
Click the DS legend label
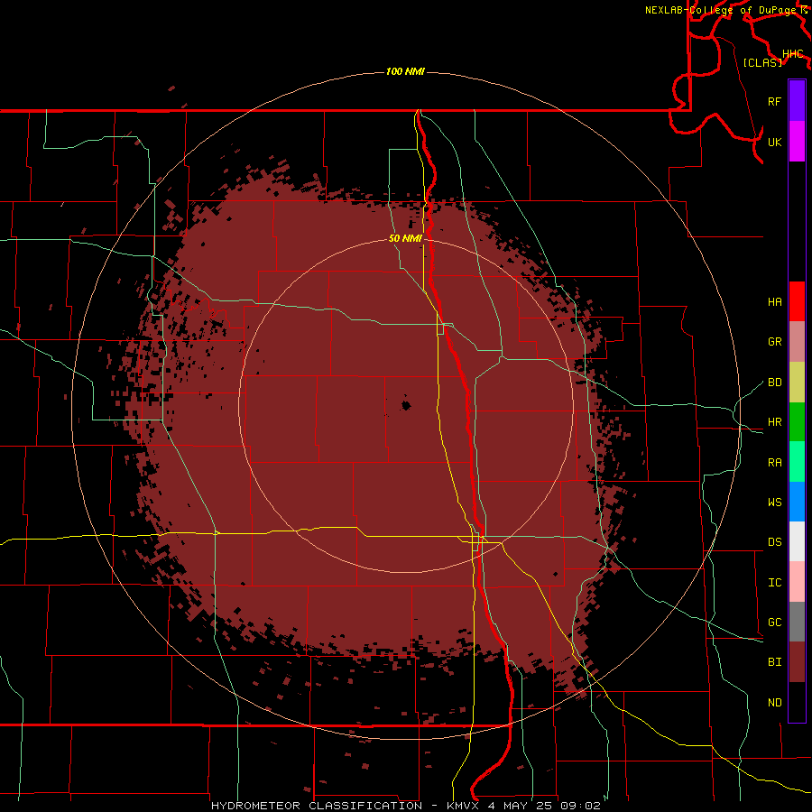[774, 542]
